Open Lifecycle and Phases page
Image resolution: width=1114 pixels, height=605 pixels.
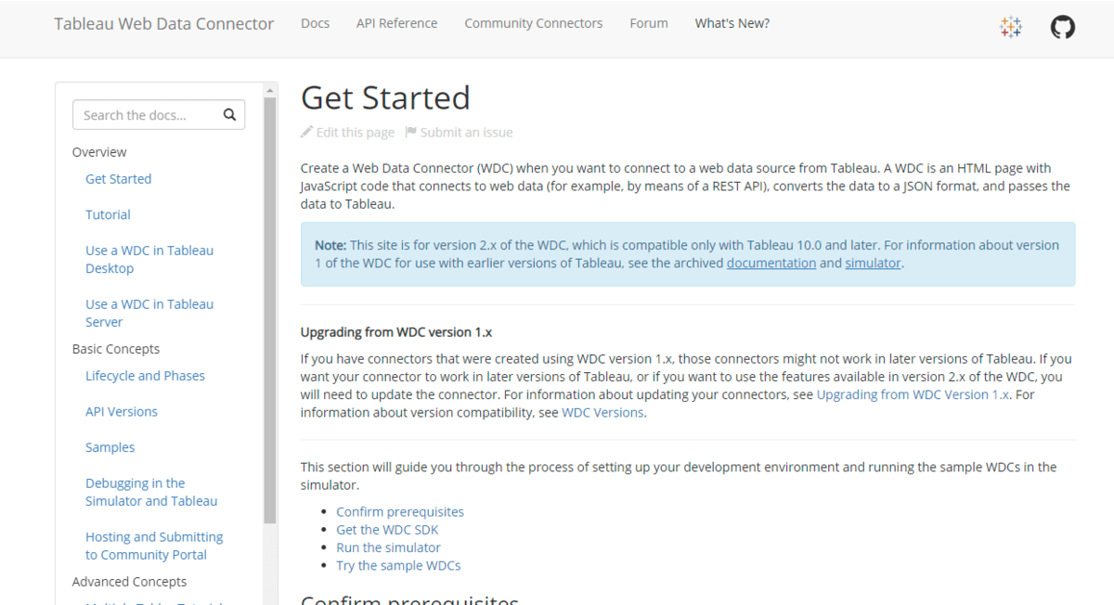pyautogui.click(x=145, y=376)
